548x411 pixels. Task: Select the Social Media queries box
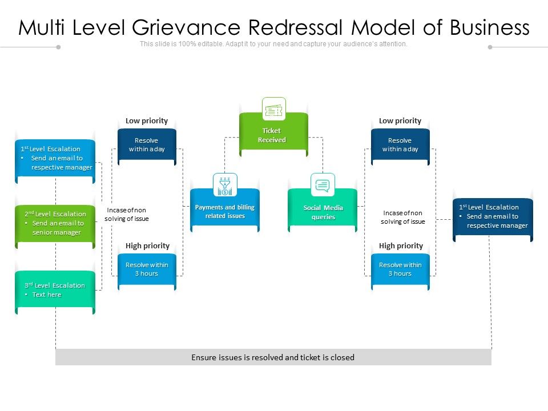pos(322,211)
